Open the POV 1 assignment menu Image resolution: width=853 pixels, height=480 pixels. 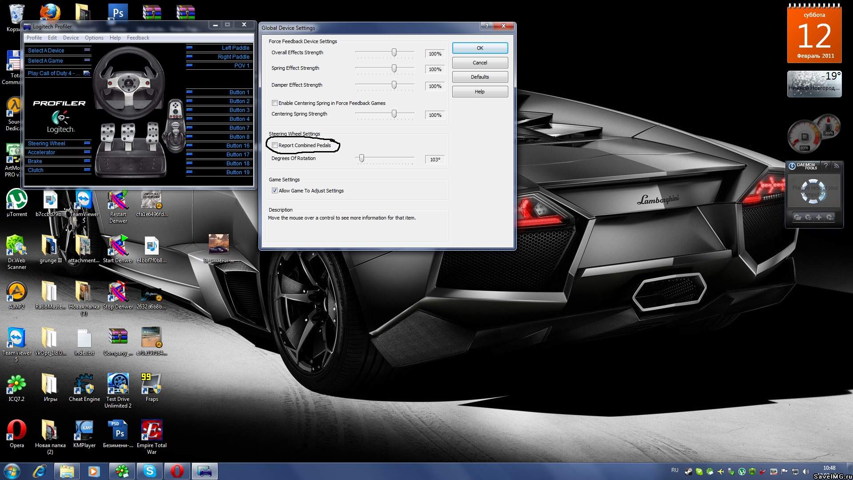coord(219,65)
